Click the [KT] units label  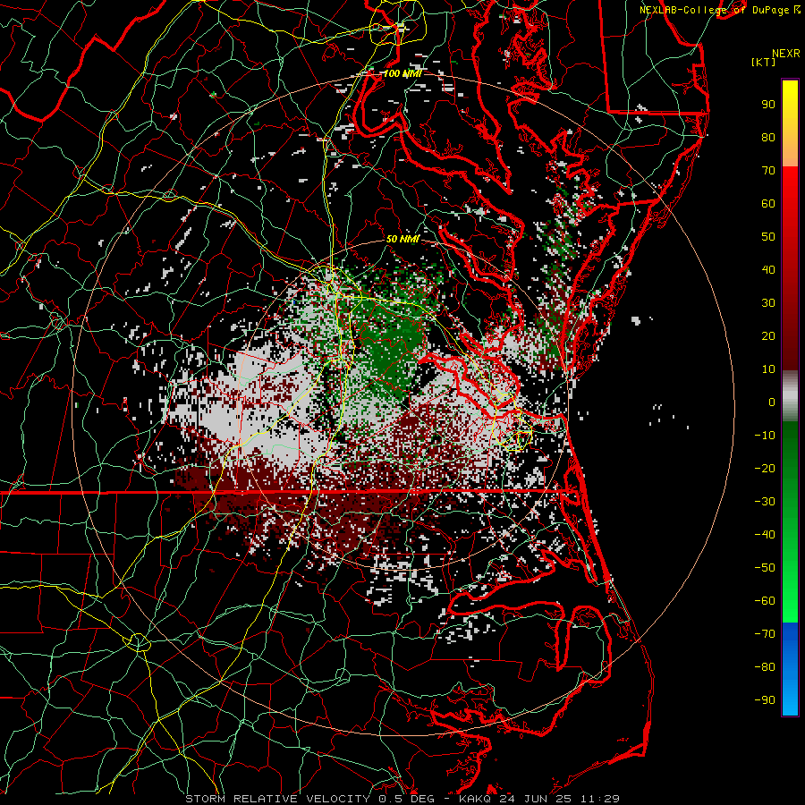pyautogui.click(x=763, y=62)
